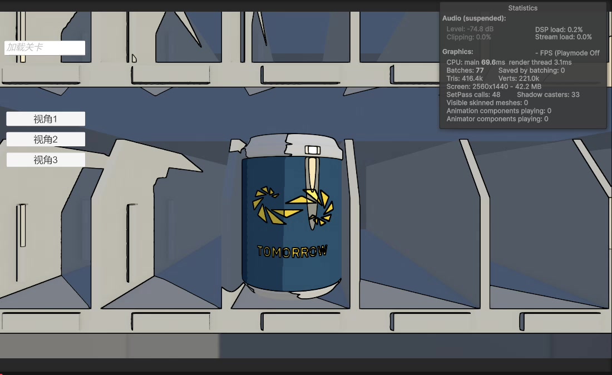Click the FPS (Playmode Off) readout

point(567,53)
